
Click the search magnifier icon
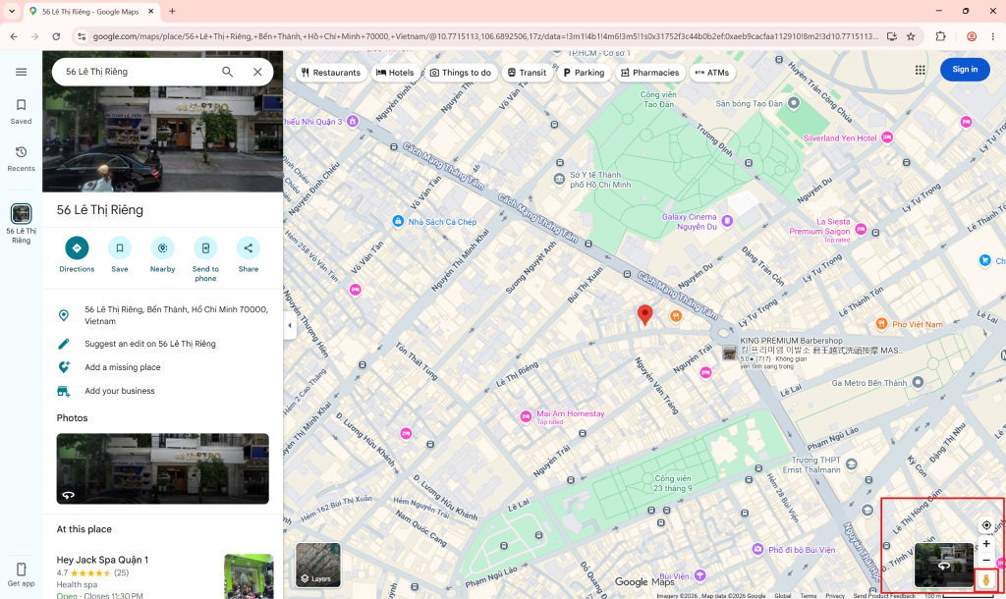(x=227, y=72)
